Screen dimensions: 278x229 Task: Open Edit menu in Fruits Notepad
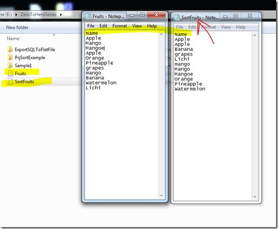[103, 26]
